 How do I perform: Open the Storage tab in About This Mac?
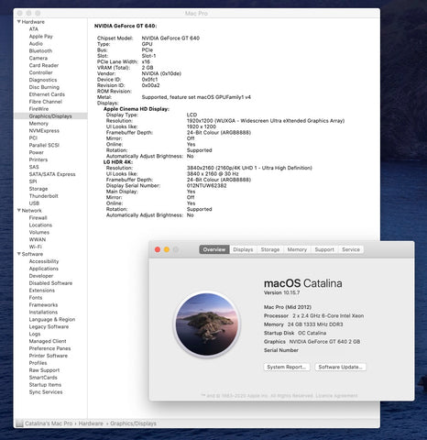pyautogui.click(x=270, y=249)
